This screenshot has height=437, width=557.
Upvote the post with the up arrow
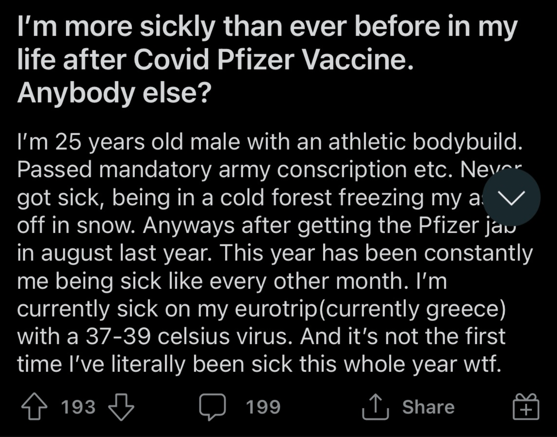(x=34, y=406)
